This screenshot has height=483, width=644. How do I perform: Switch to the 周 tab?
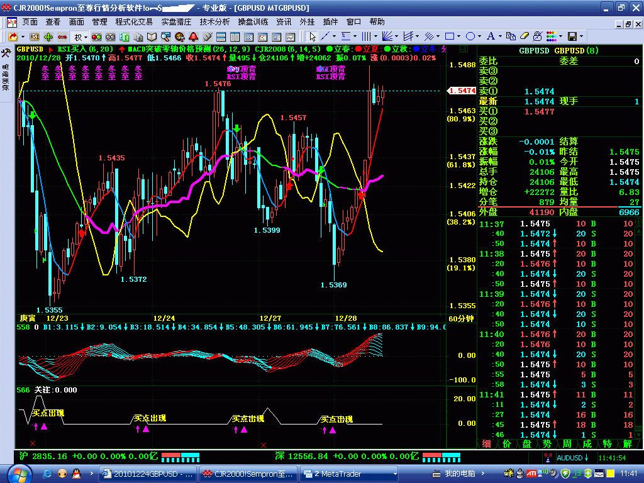pos(567,444)
